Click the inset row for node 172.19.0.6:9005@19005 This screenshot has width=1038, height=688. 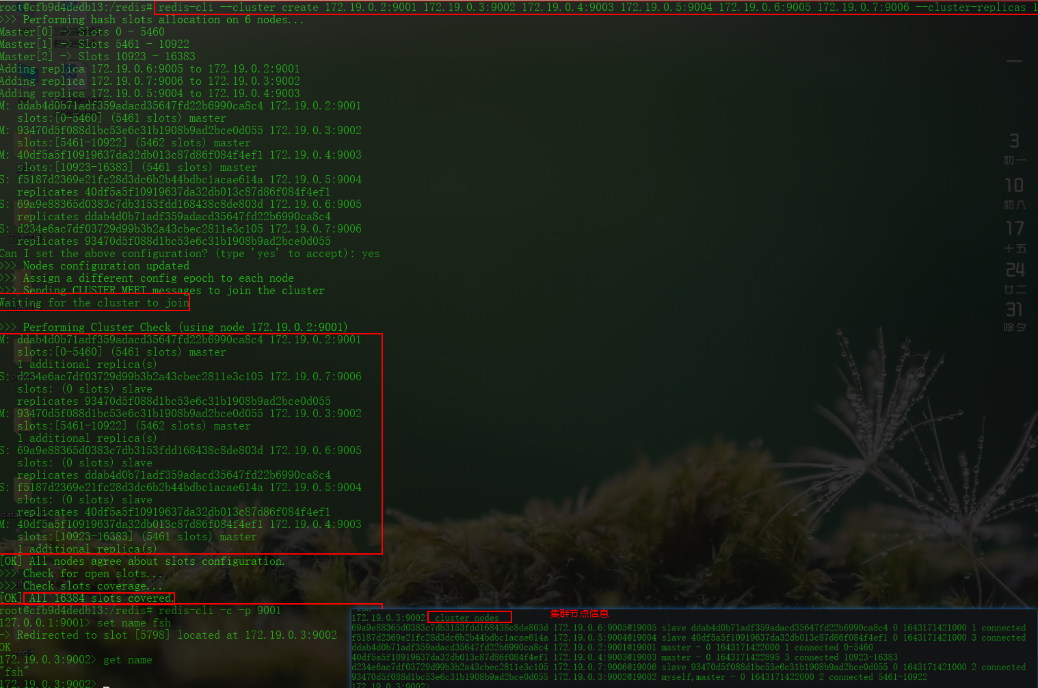[x=689, y=628]
